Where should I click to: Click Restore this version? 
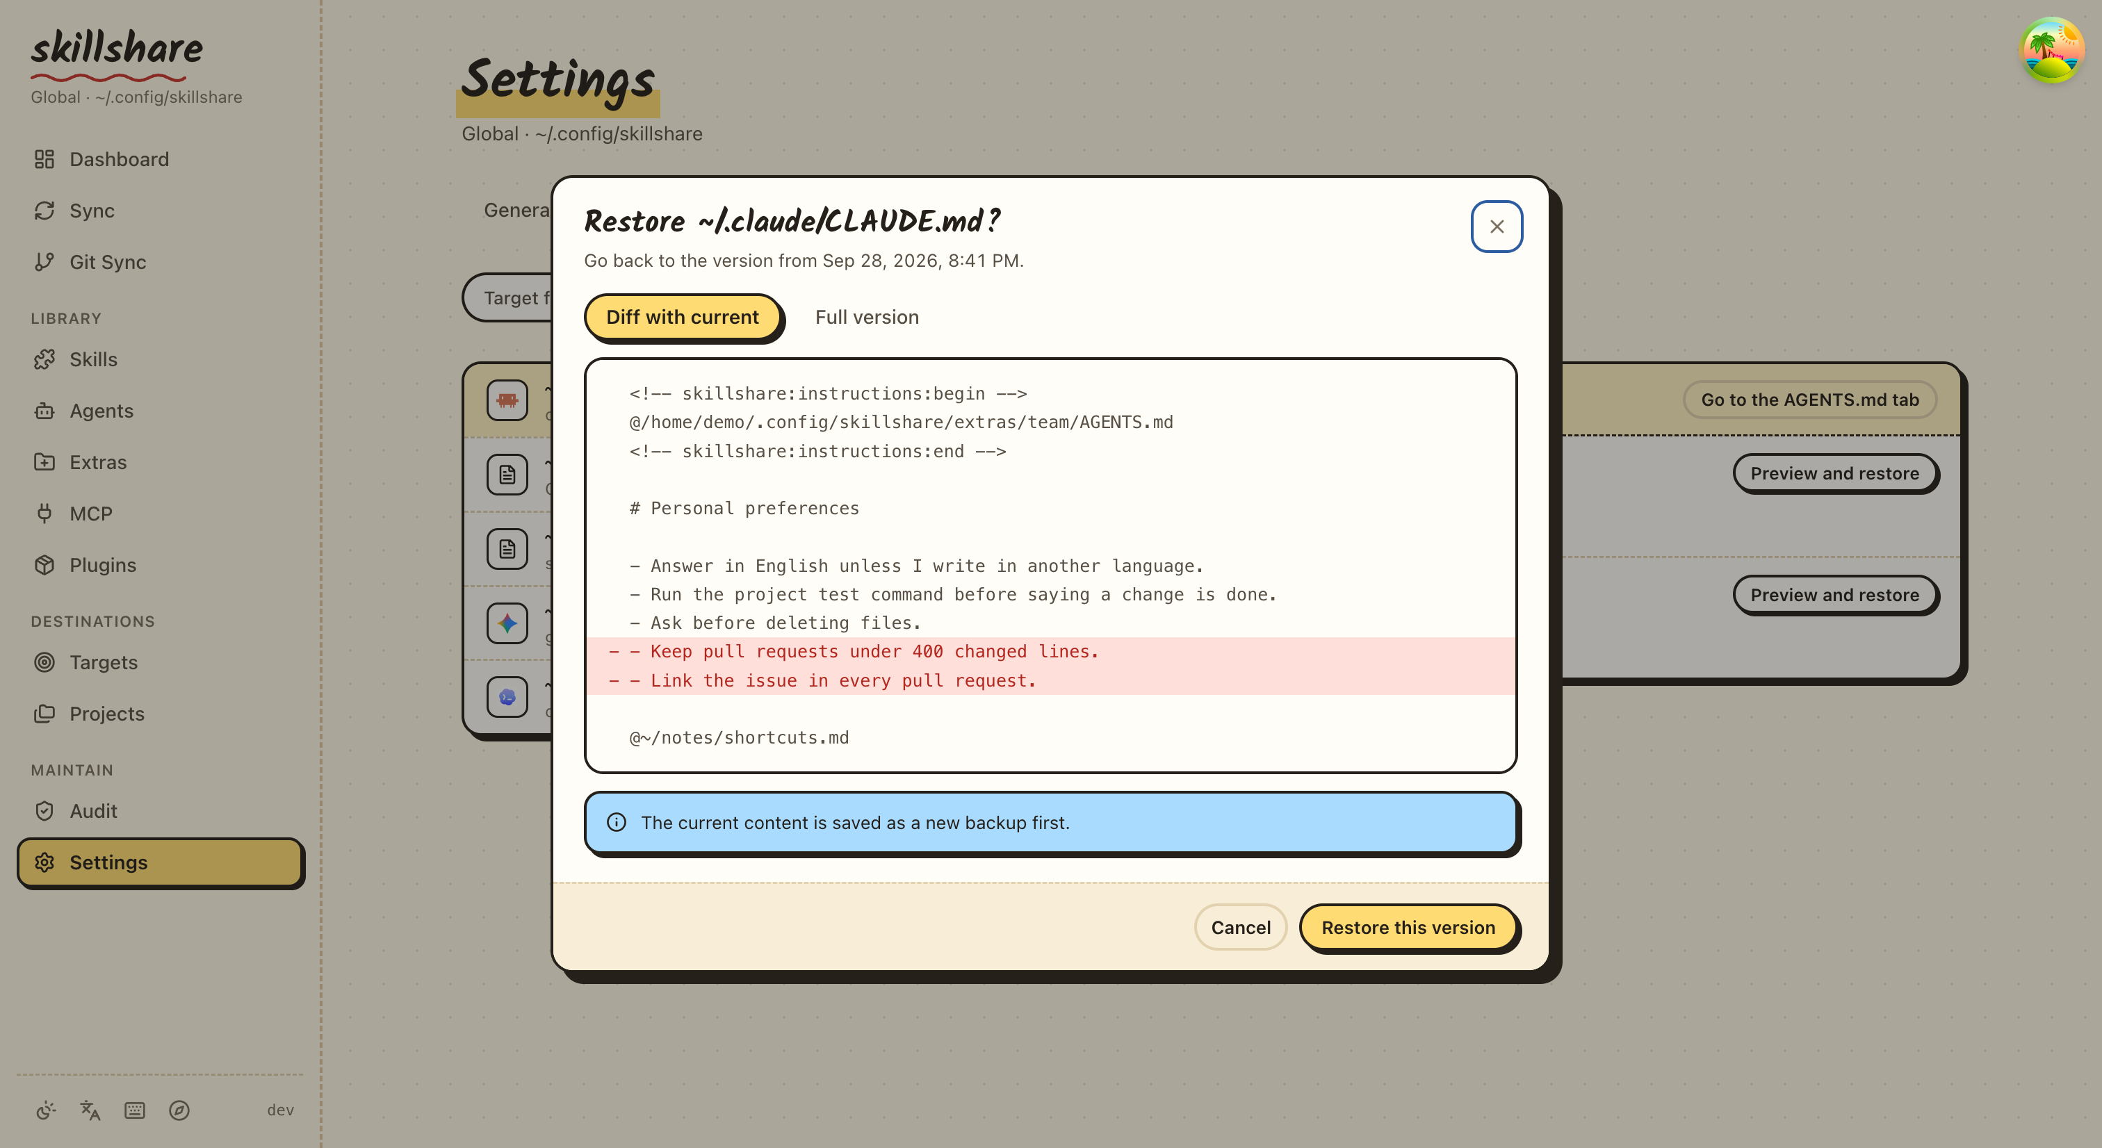point(1408,927)
